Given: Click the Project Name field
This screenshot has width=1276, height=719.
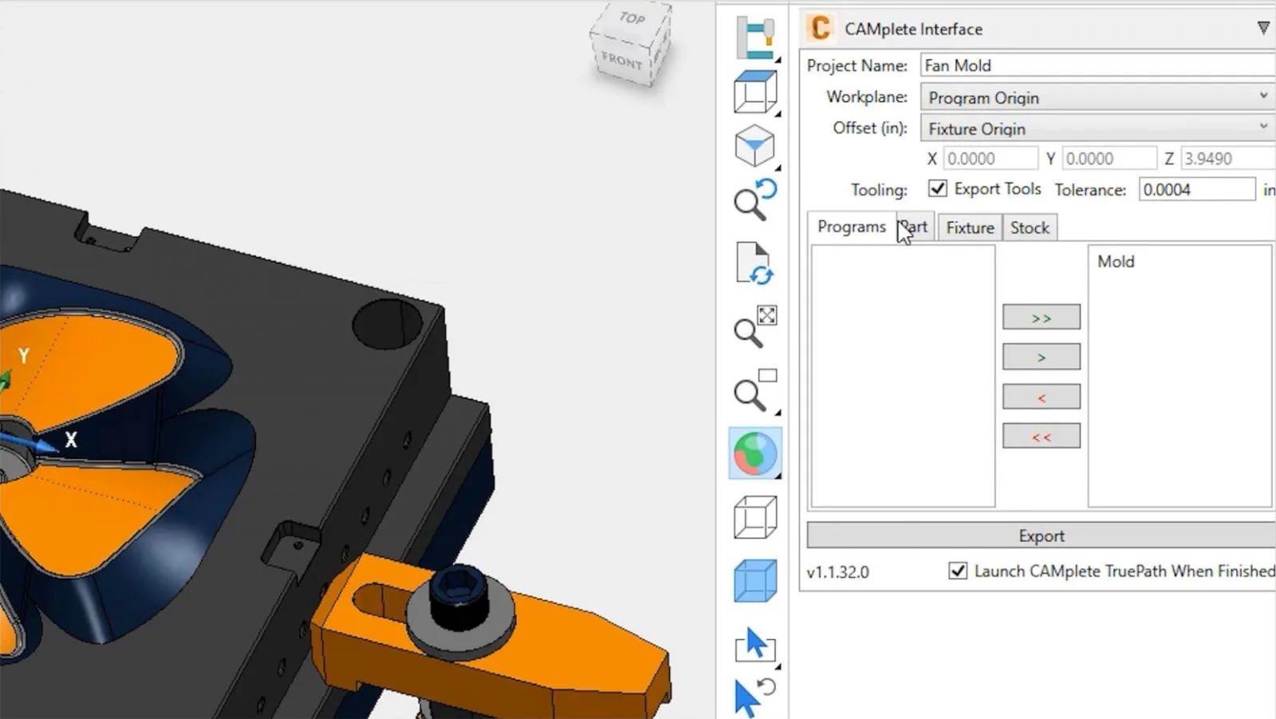Looking at the screenshot, I should tap(1098, 65).
